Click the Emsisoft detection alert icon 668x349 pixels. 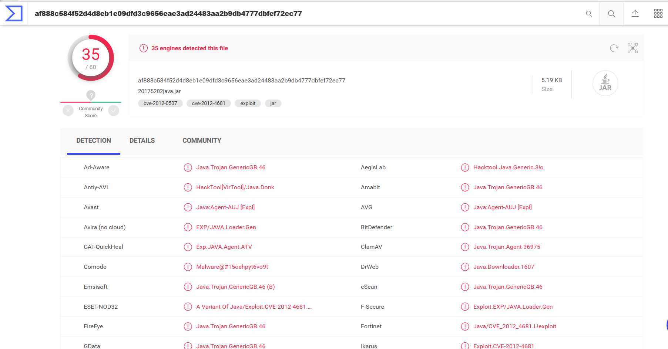(188, 287)
